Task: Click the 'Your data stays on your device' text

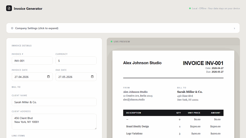Action: coord(224,8)
